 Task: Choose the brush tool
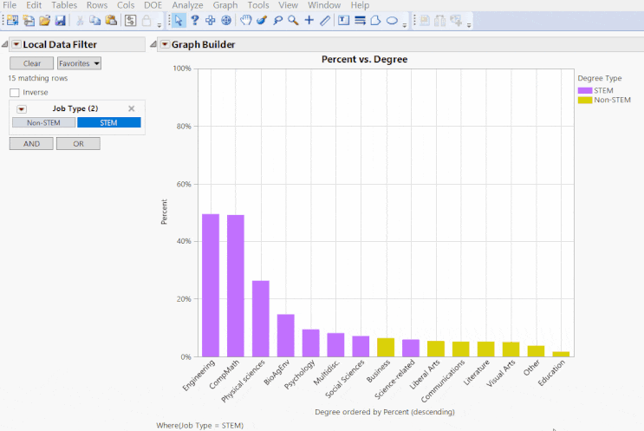(x=262, y=20)
